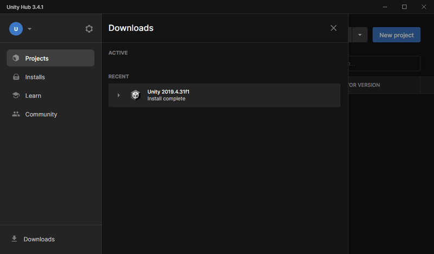This screenshot has height=254, width=434.
Task: Open the user account avatar
Action: 16,29
